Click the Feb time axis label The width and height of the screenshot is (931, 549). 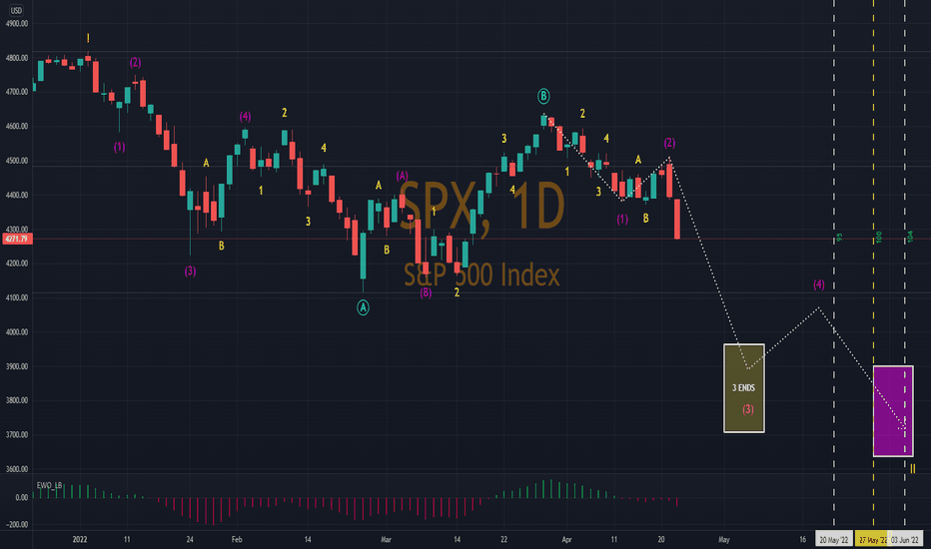237,539
